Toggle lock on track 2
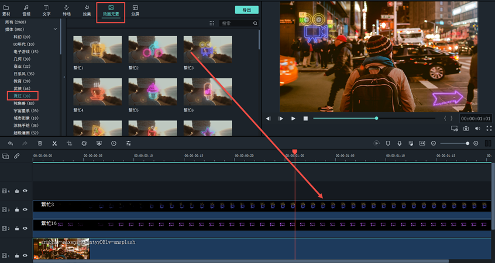Viewport: 495px width, 263px height. point(17,228)
